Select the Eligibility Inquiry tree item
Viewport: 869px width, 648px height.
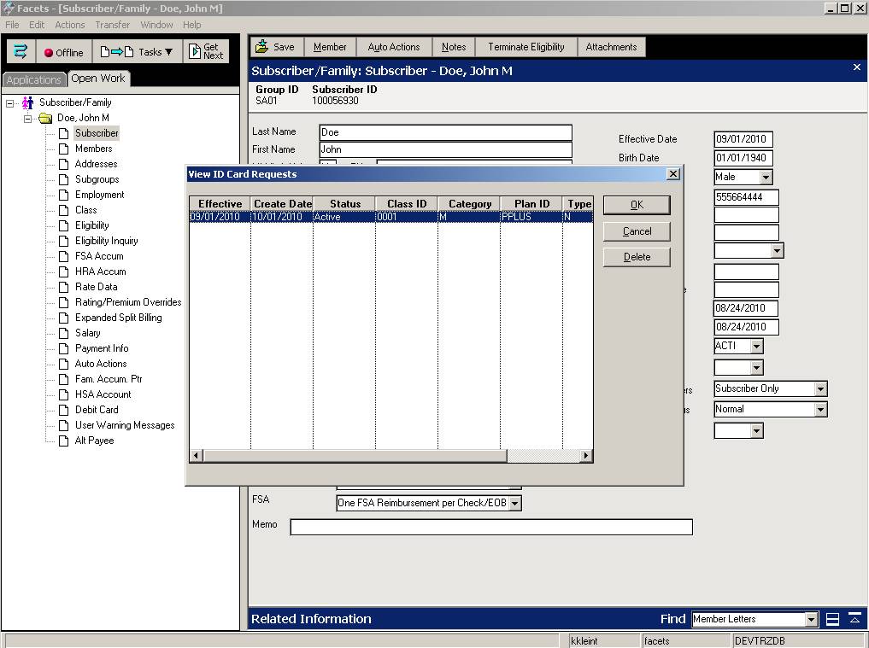pos(106,241)
